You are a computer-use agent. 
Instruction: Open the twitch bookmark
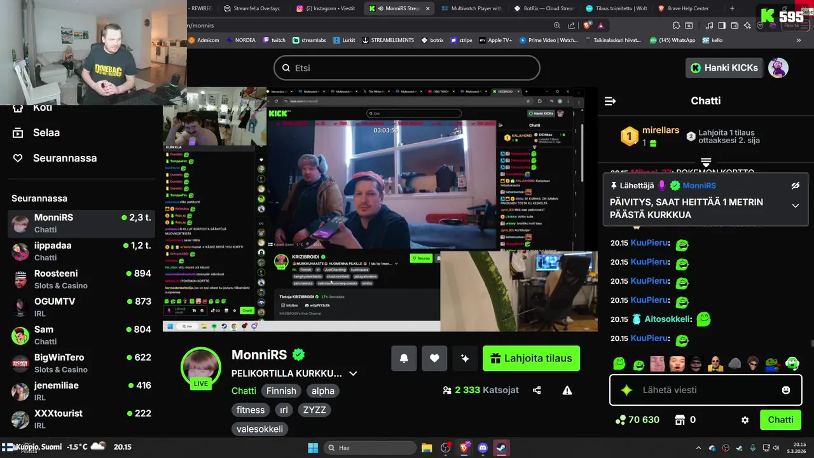(x=273, y=40)
